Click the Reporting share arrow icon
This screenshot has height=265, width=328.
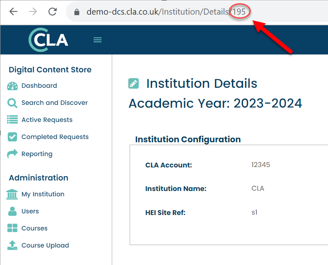point(12,154)
